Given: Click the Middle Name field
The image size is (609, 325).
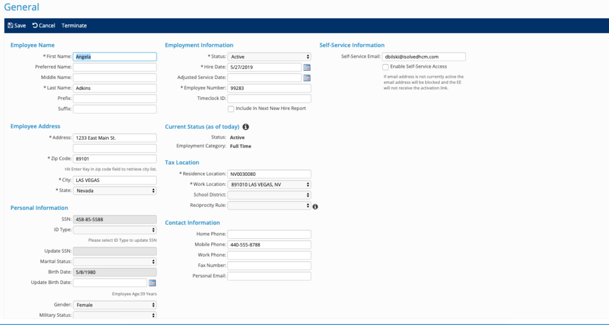Looking at the screenshot, I should (x=115, y=78).
